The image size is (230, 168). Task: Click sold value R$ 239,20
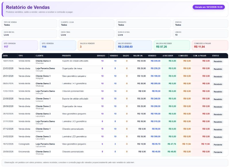[x=156, y=68]
